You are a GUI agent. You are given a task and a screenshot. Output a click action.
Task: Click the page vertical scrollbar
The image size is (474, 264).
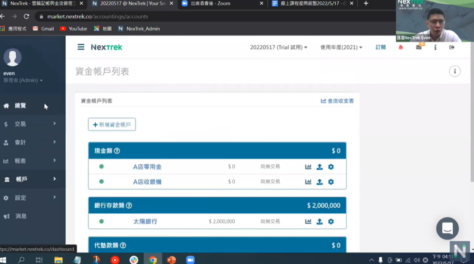(x=472, y=112)
